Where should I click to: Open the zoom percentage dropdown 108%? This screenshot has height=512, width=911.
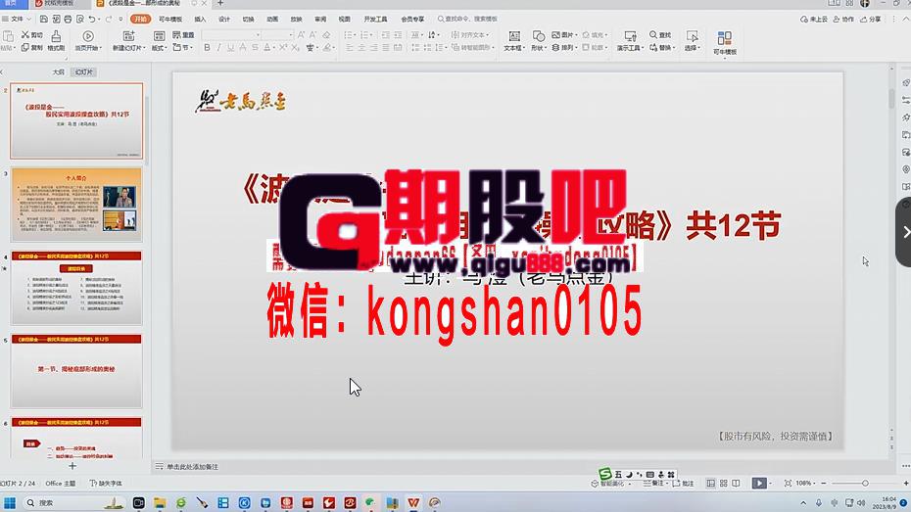(x=806, y=483)
